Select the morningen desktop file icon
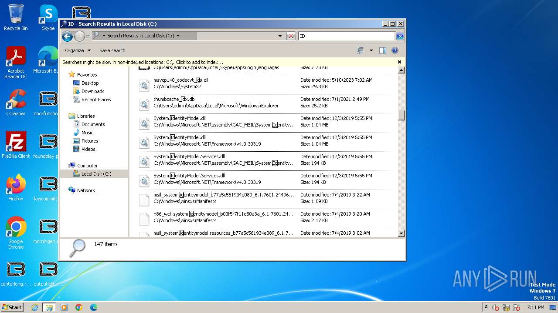 point(48,227)
